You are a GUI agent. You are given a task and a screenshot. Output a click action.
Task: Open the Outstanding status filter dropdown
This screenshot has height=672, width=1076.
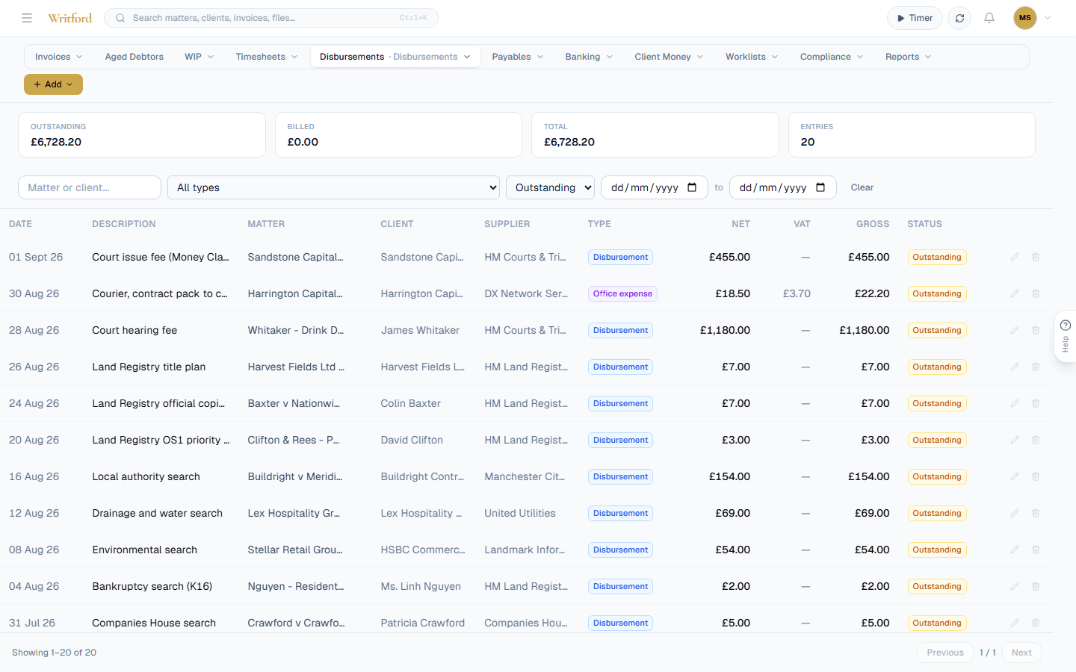point(550,187)
